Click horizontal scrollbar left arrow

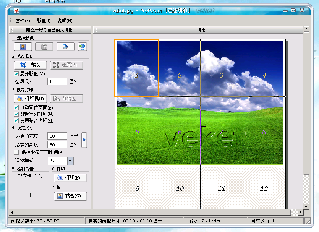coord(12,212)
